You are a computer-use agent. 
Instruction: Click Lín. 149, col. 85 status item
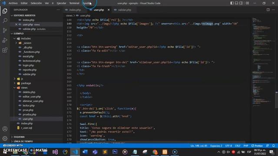pos(199,146)
